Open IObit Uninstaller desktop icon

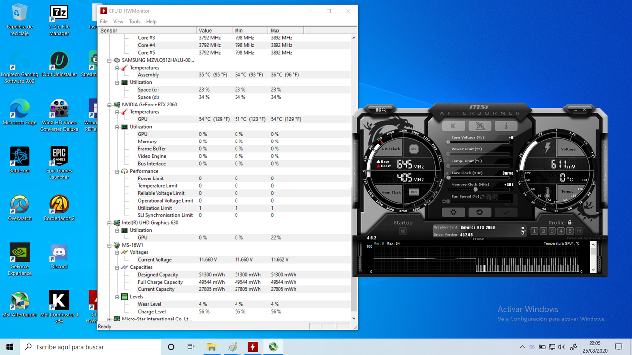[x=59, y=65]
